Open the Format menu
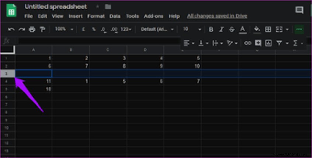 (96, 16)
